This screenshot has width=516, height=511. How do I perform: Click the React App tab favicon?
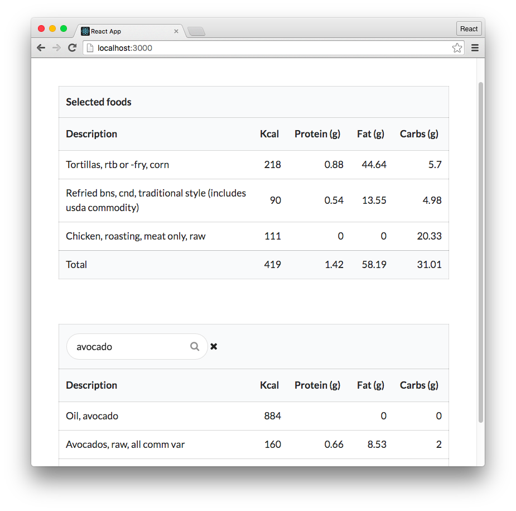[x=85, y=31]
